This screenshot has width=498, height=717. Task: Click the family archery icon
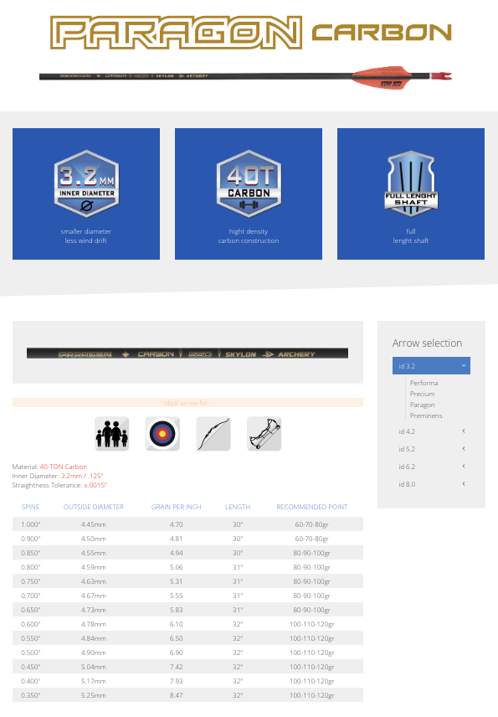point(112,434)
